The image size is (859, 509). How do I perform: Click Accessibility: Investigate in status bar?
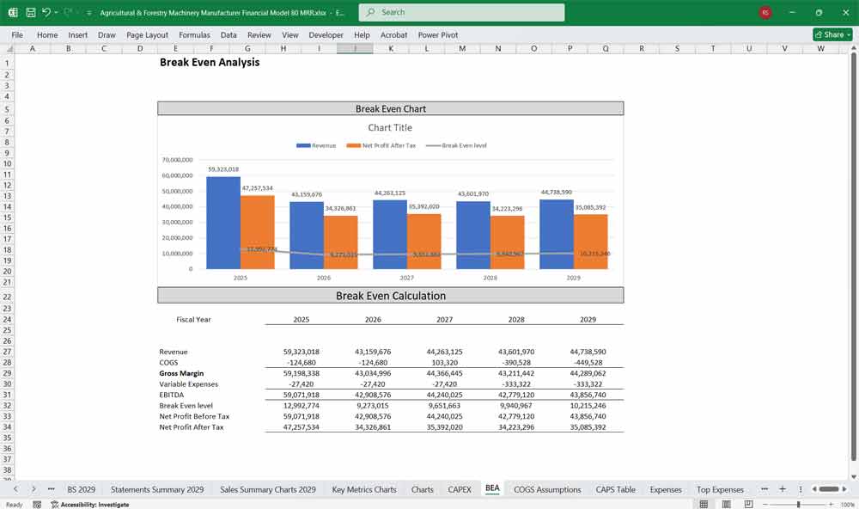[x=89, y=505]
